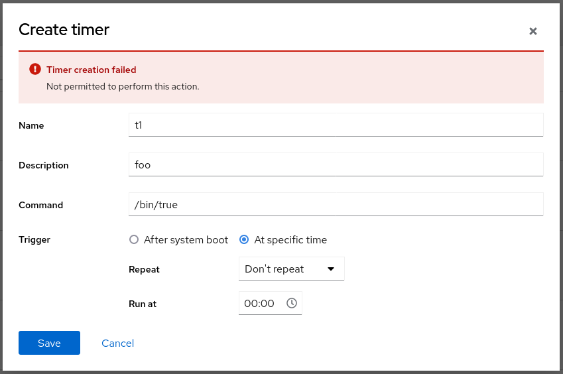Click the Run at time field

270,303
